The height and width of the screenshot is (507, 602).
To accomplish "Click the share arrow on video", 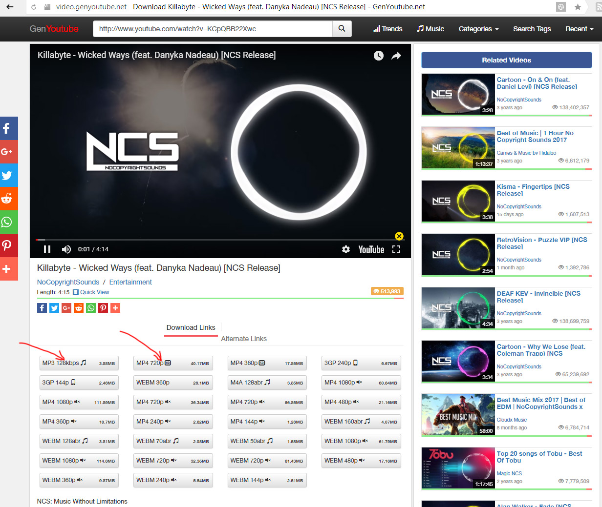I will tap(396, 56).
